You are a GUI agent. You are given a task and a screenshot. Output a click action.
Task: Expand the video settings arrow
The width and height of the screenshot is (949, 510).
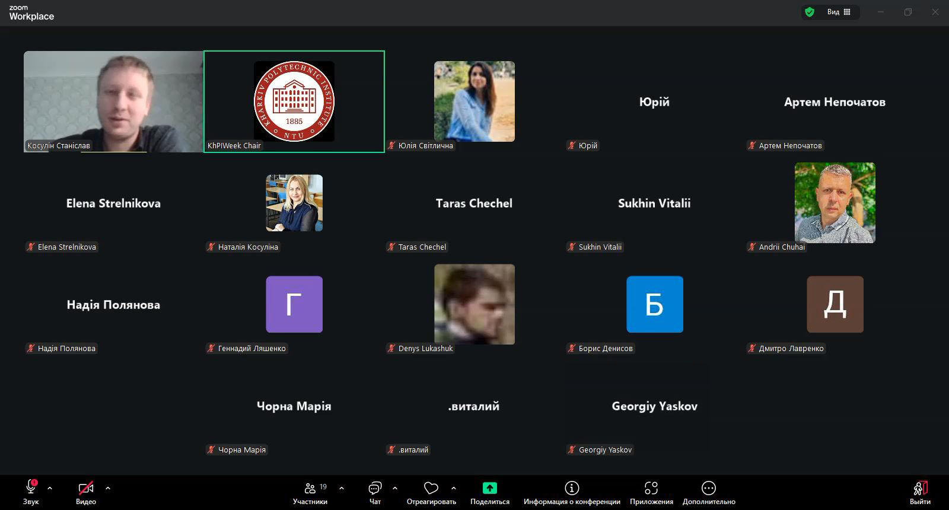(108, 488)
